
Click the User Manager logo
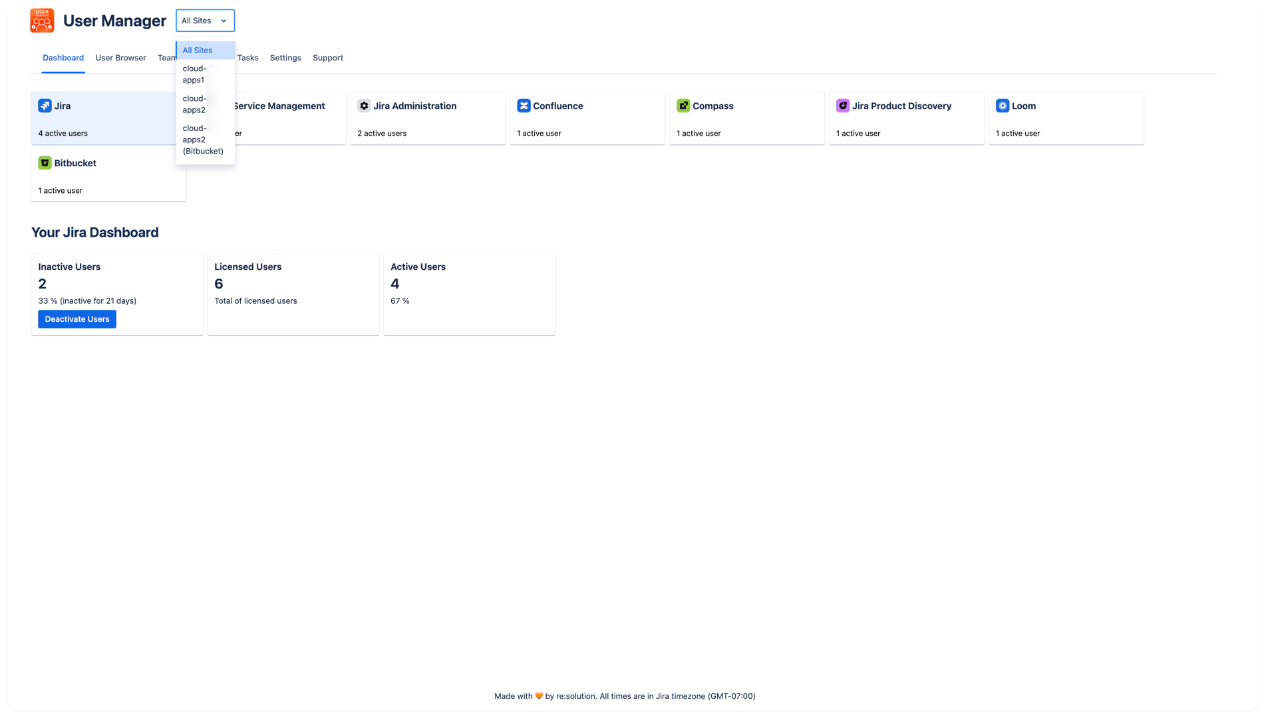41,20
